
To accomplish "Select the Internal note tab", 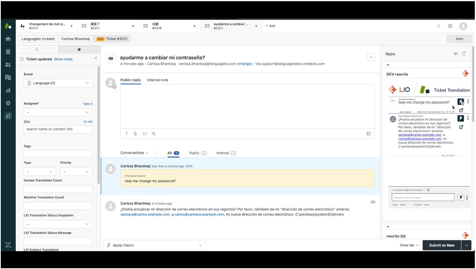I will point(158,80).
